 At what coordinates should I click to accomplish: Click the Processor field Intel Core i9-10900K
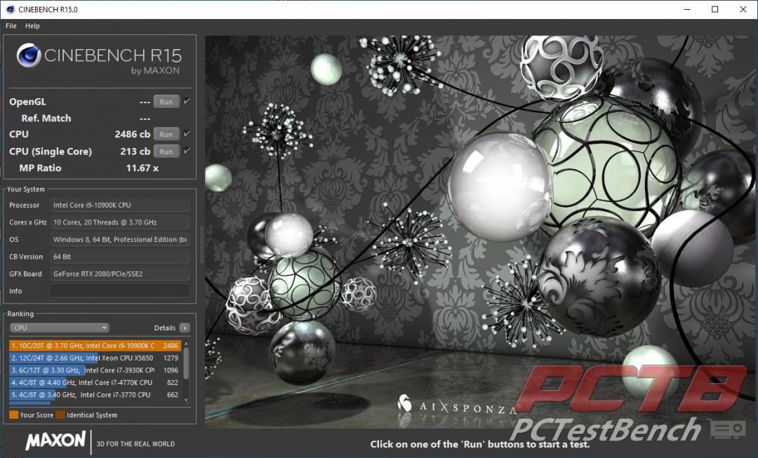point(120,205)
